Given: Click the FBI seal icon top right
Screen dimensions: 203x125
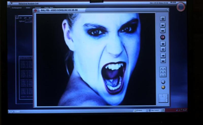Looking at the screenshot, I should coord(181,7).
